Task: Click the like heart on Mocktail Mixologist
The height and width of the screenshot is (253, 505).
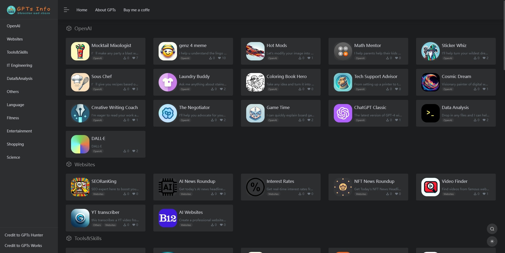Action: click(x=134, y=58)
